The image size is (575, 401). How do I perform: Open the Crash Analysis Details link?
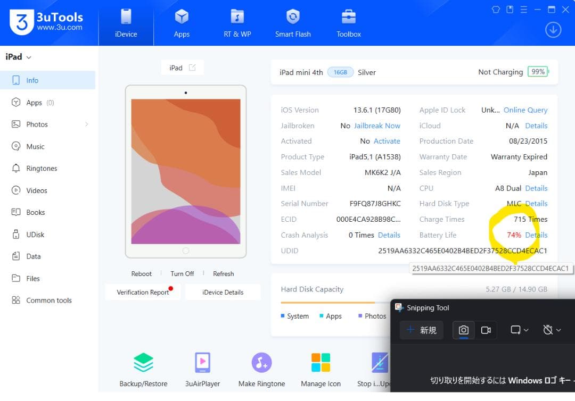pyautogui.click(x=389, y=235)
